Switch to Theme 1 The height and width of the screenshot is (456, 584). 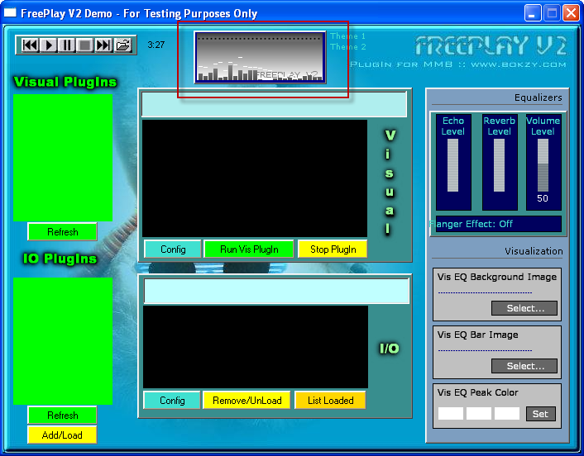pyautogui.click(x=348, y=36)
